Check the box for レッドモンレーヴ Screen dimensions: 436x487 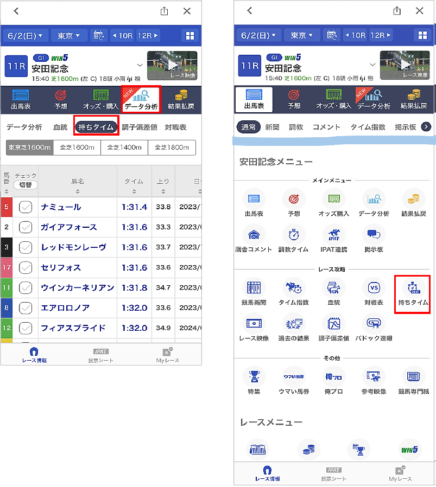click(26, 247)
